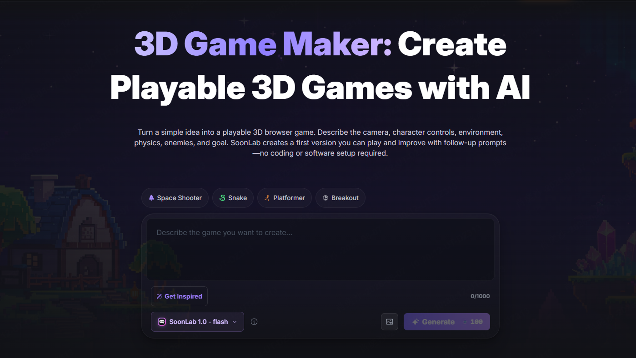Image resolution: width=636 pixels, height=358 pixels.
Task: Choose the Snake game preset
Action: [x=233, y=198]
